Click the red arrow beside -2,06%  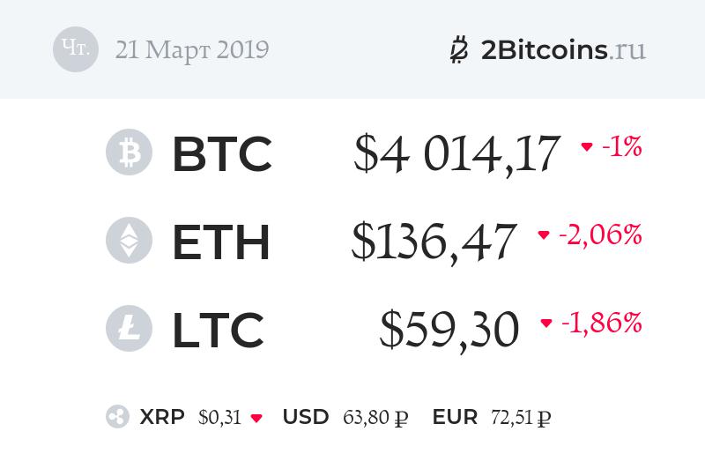pyautogui.click(x=544, y=235)
